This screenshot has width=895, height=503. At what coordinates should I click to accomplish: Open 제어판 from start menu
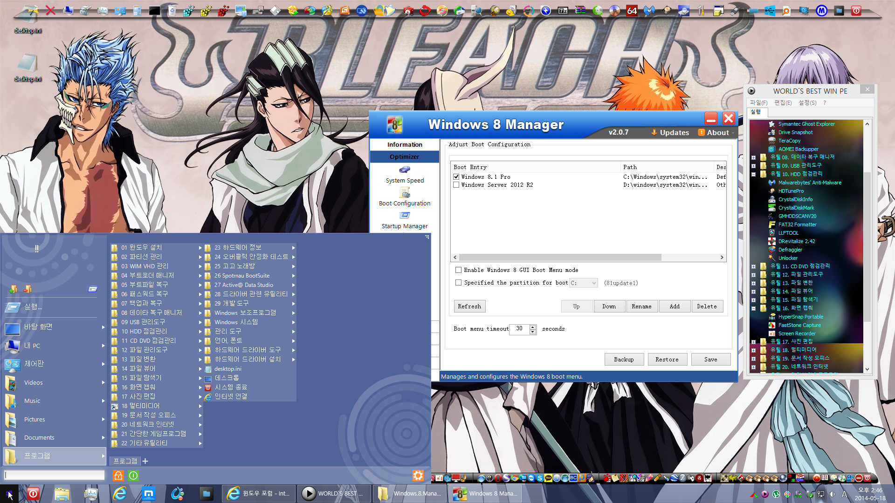point(55,364)
